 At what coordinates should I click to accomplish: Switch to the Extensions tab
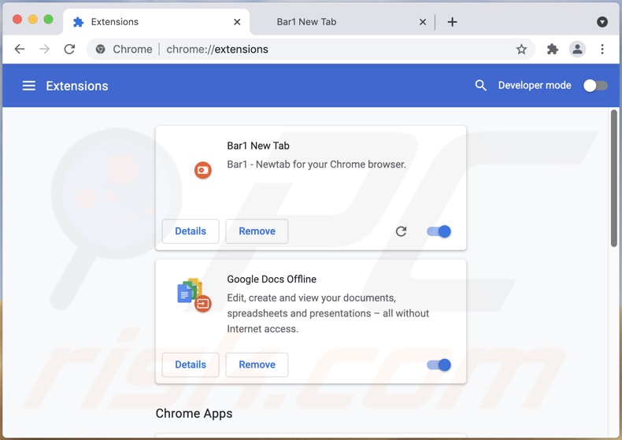pos(157,22)
